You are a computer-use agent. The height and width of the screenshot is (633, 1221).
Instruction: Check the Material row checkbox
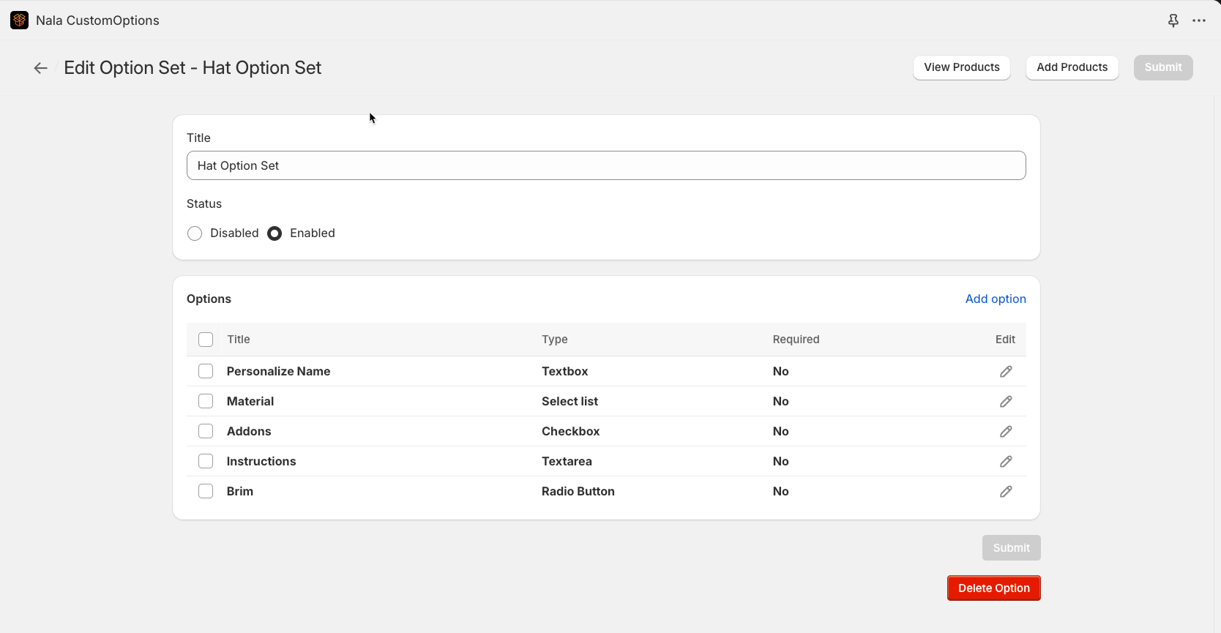(x=206, y=402)
